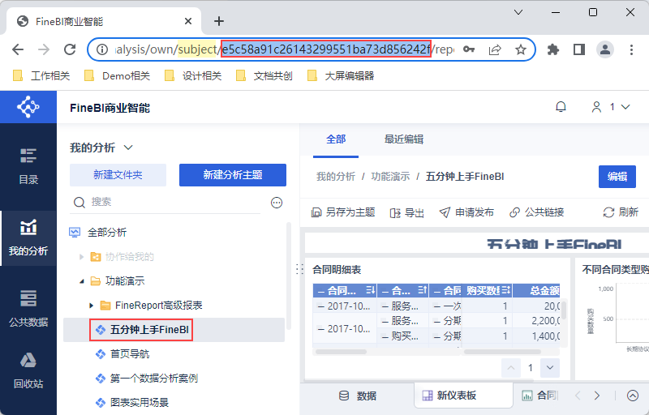The height and width of the screenshot is (415, 649).
Task: Click the 总金额 column header
Action: (536, 291)
